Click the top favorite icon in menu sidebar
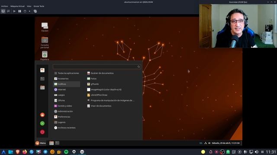This screenshot has width=277, height=155. click(42, 70)
